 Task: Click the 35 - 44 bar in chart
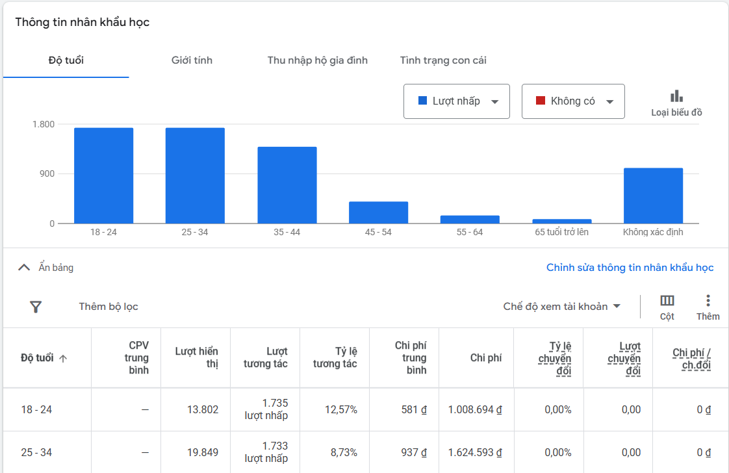pyautogui.click(x=287, y=185)
